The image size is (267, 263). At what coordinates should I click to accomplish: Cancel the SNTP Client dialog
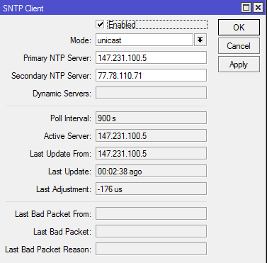point(239,46)
